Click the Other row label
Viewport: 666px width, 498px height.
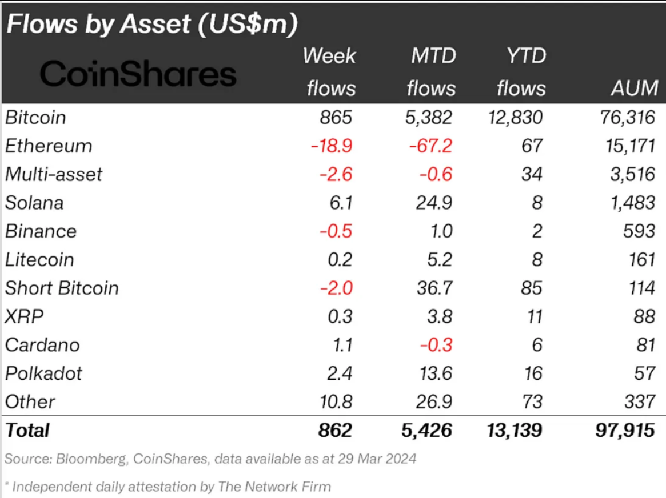pyautogui.click(x=30, y=401)
